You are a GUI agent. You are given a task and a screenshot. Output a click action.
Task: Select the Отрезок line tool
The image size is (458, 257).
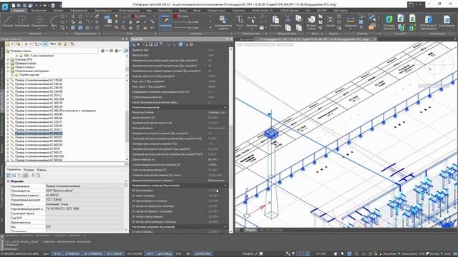click(8, 21)
